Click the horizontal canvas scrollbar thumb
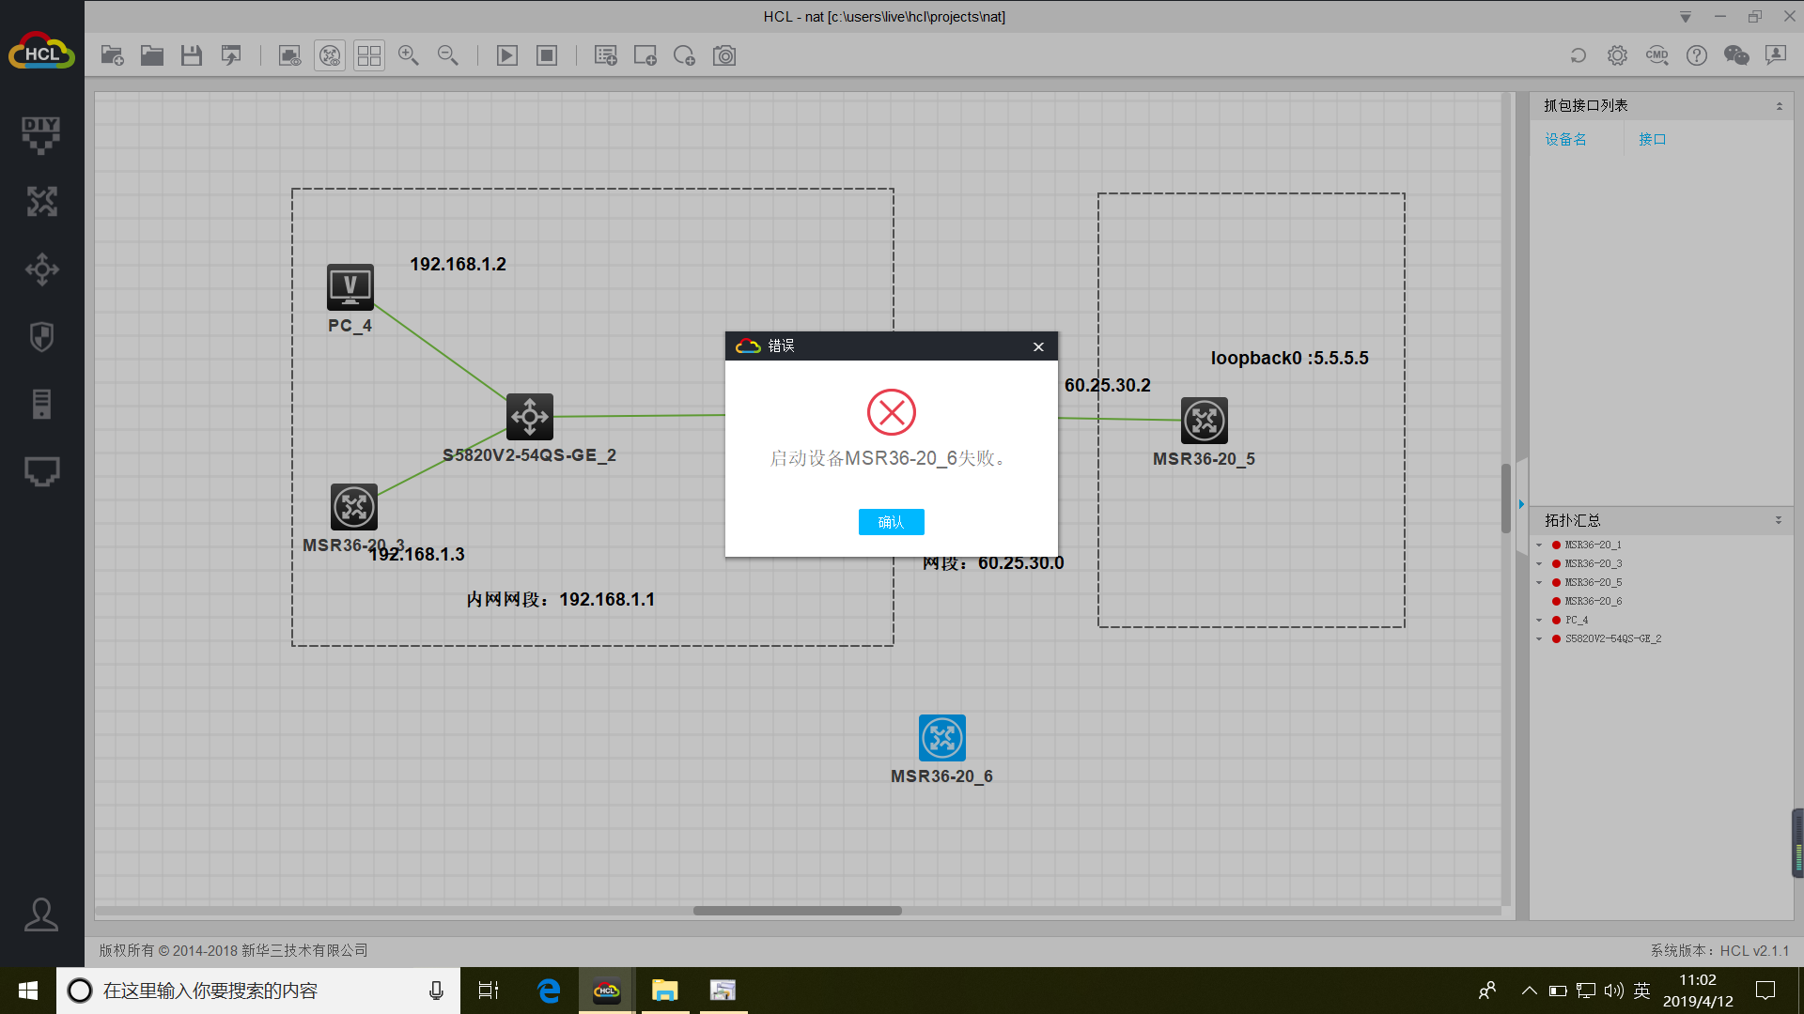This screenshot has width=1804, height=1014. tap(797, 911)
